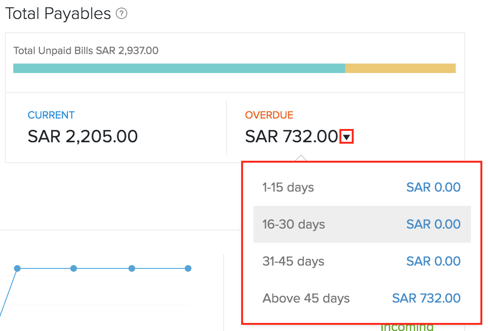Click the teal current portion of bar

coord(179,68)
